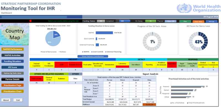Open the Country Map thumbnail
The image size is (221, 109).
click(x=14, y=34)
